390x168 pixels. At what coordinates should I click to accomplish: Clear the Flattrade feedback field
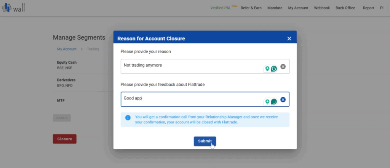(283, 99)
